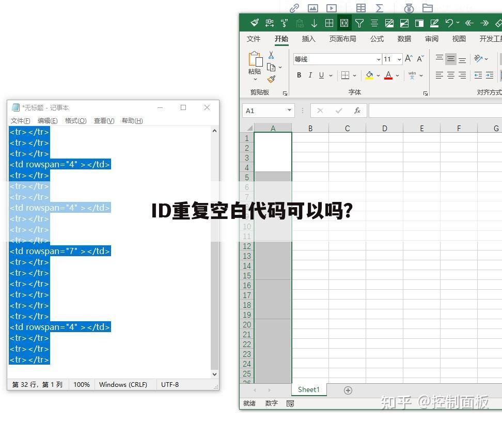Click the insert function fx icon
This screenshot has width=502, height=423.
coord(357,111)
